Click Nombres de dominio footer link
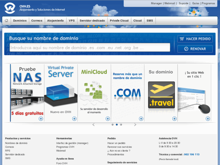This screenshot has height=165, width=220. [x=16, y=143]
